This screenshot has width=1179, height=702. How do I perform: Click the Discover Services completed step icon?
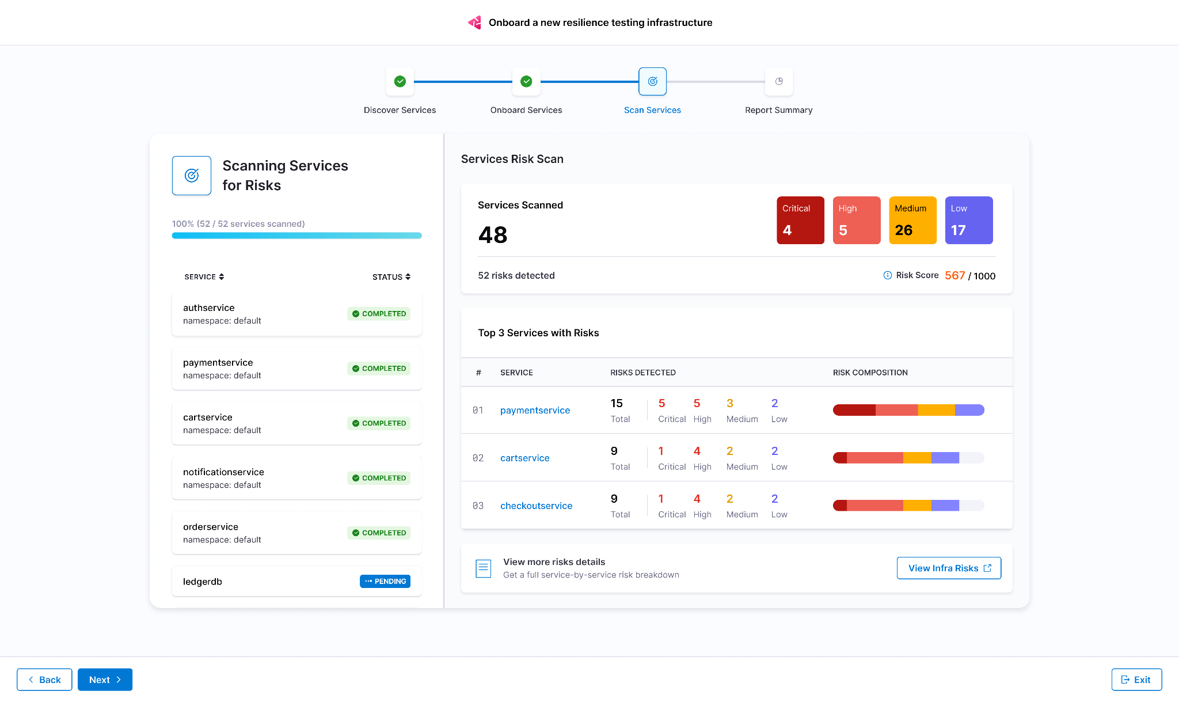coord(400,81)
